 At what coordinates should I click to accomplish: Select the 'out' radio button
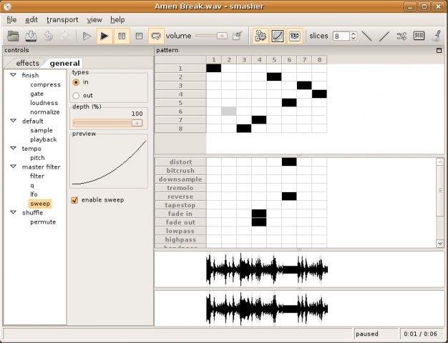click(76, 96)
